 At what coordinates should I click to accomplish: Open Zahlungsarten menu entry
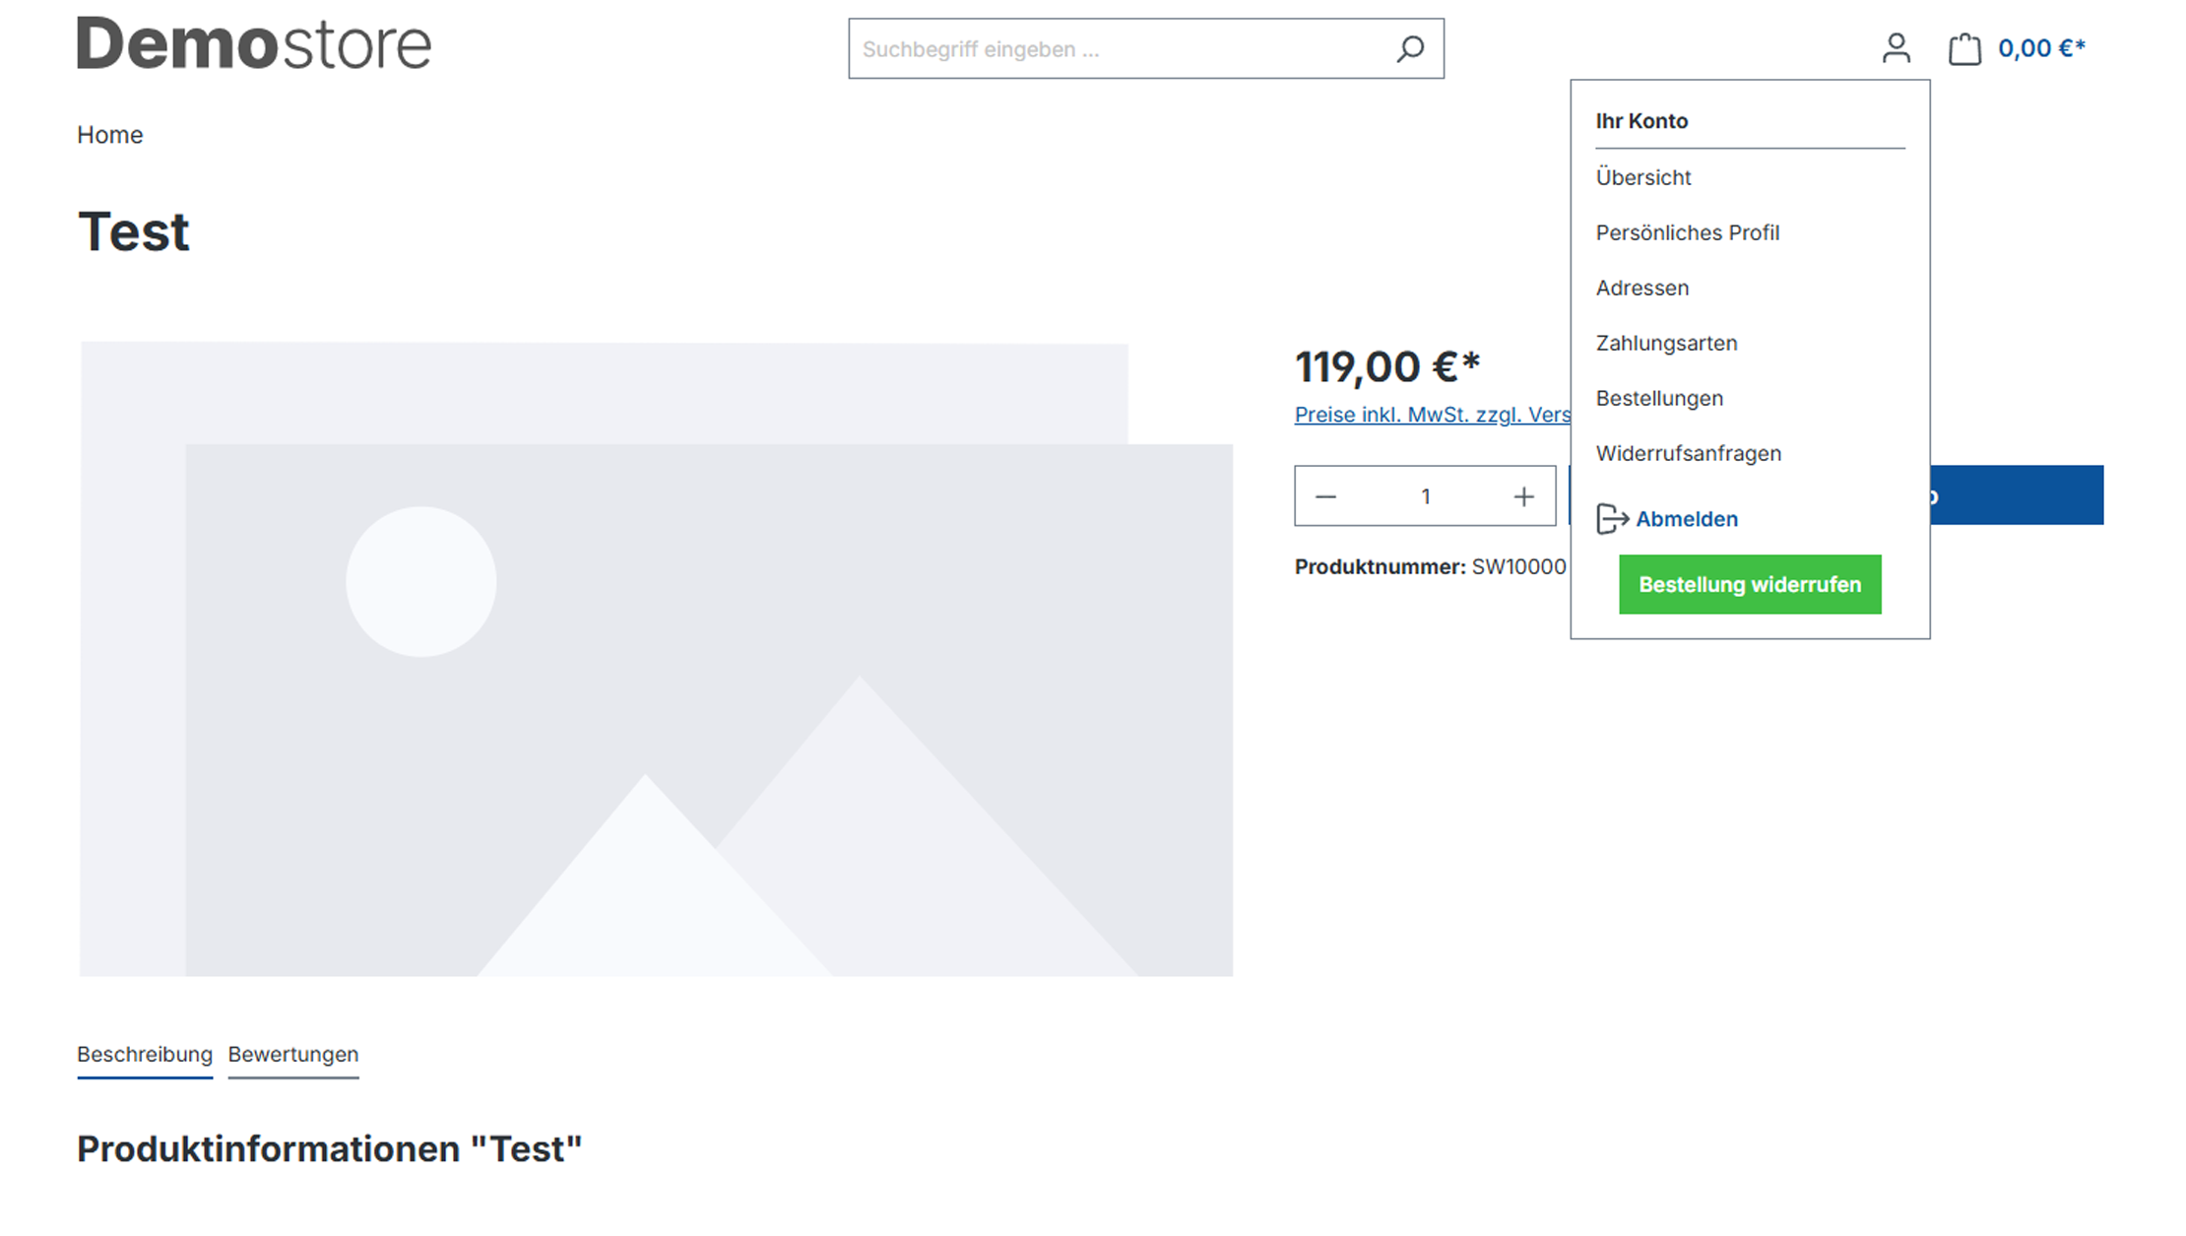[1666, 343]
